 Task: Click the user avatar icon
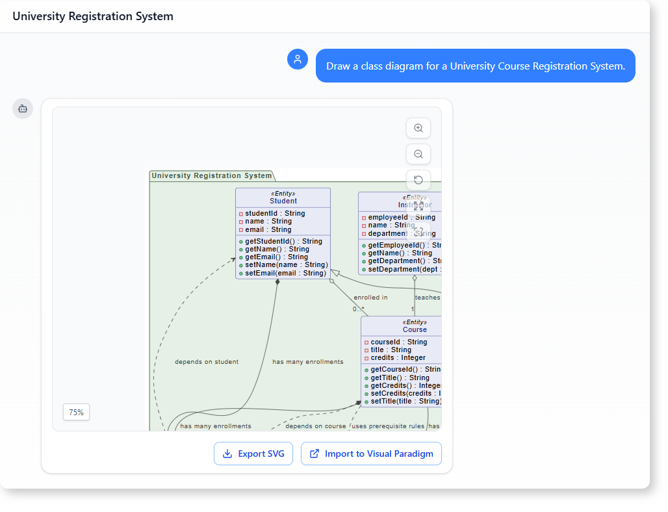298,59
